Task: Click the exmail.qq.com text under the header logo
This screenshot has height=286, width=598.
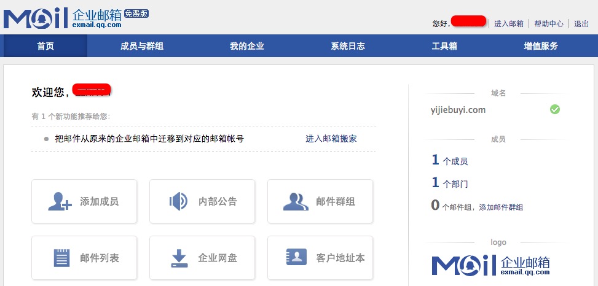Action: pyautogui.click(x=97, y=25)
